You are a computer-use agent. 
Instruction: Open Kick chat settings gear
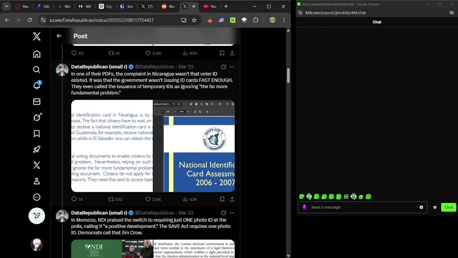pyautogui.click(x=435, y=207)
